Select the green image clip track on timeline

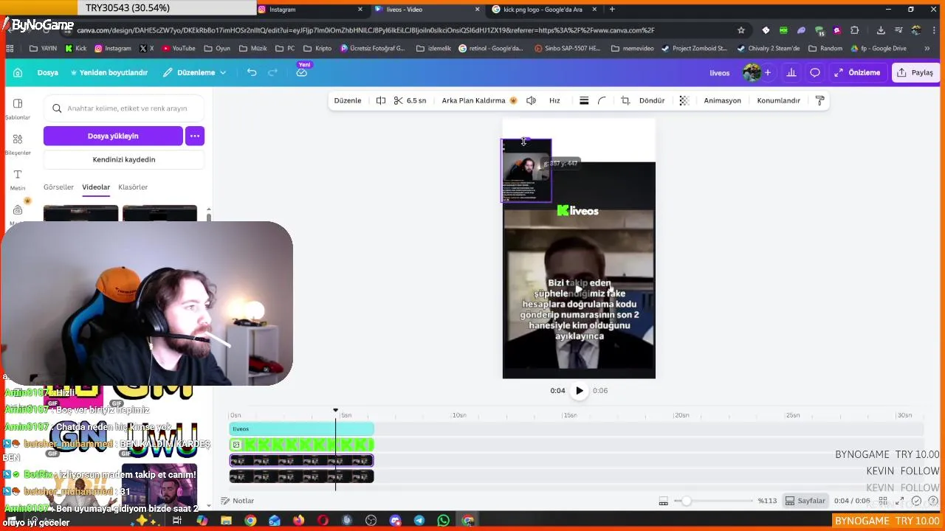click(x=301, y=445)
